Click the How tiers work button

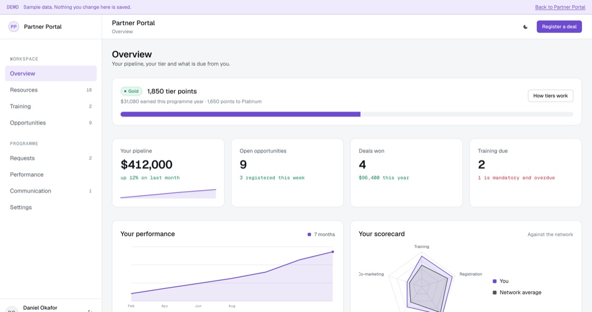click(550, 96)
